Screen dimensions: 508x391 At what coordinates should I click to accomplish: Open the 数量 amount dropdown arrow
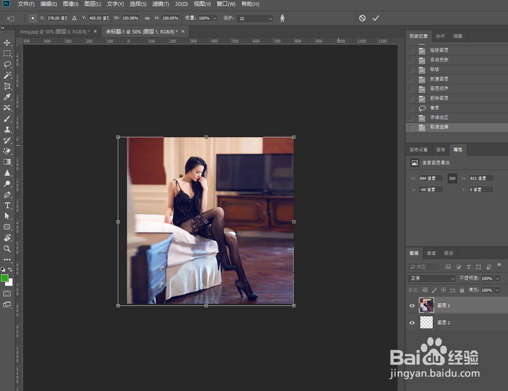click(215, 18)
